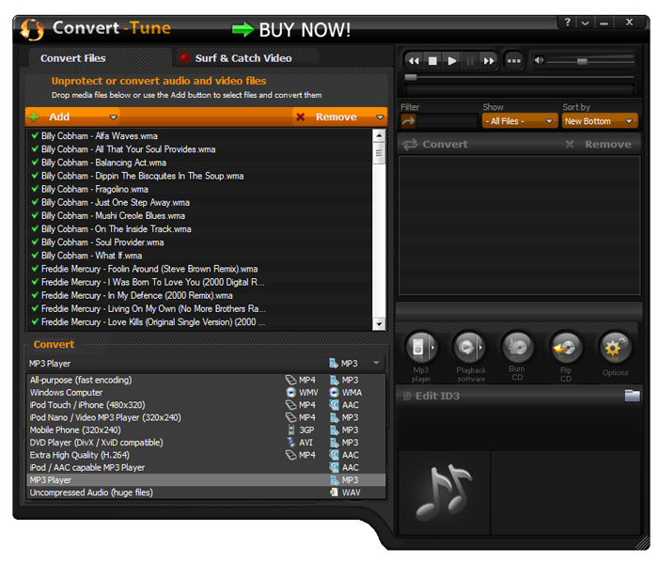Image resolution: width=658 pixels, height=562 pixels.
Task: Uncheck Billy Cobham - Fragolino.wma
Action: click(x=36, y=189)
